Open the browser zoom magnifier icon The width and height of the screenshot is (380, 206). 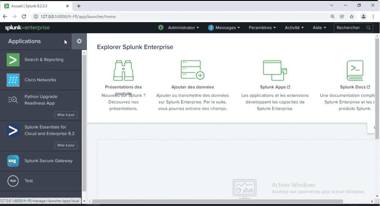point(333,16)
